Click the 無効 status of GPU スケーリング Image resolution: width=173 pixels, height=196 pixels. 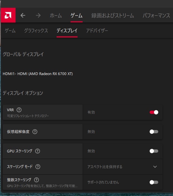(91, 151)
